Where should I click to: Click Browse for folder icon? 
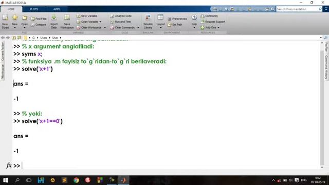pyautogui.click(x=19, y=38)
